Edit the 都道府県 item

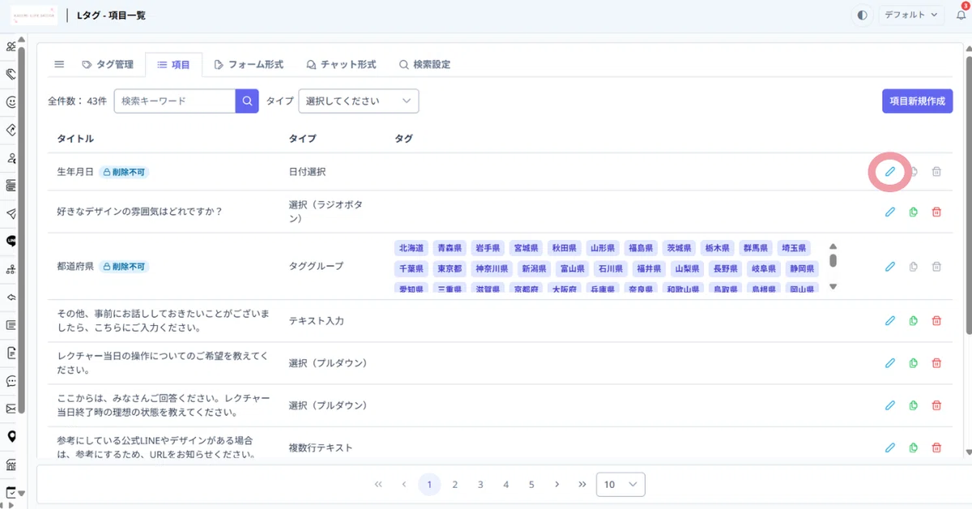click(x=889, y=266)
